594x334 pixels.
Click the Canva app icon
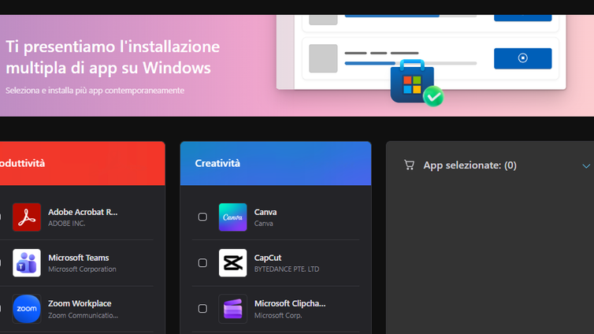(232, 217)
